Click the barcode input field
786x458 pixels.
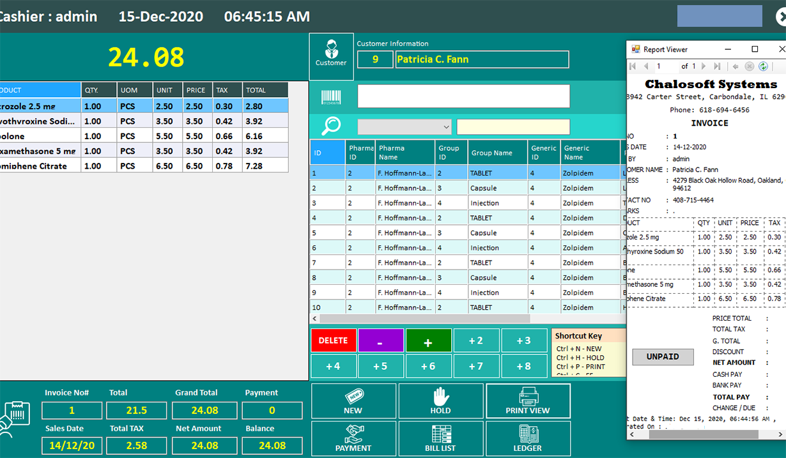point(463,96)
